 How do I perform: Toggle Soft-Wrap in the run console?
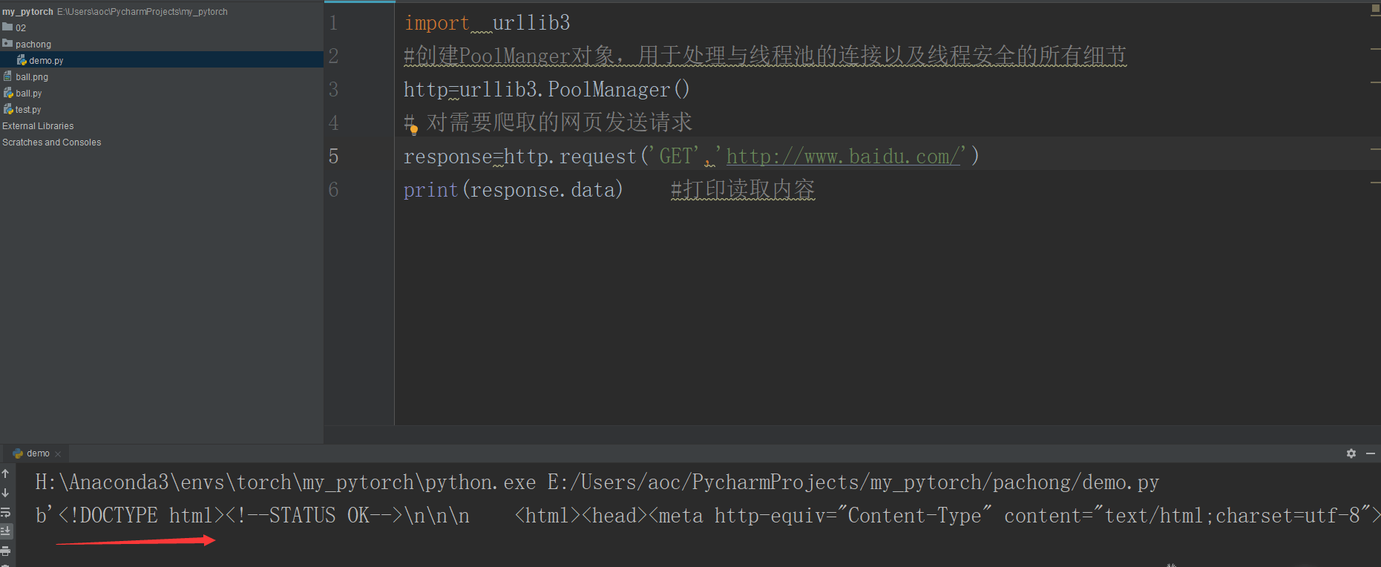pos(6,512)
